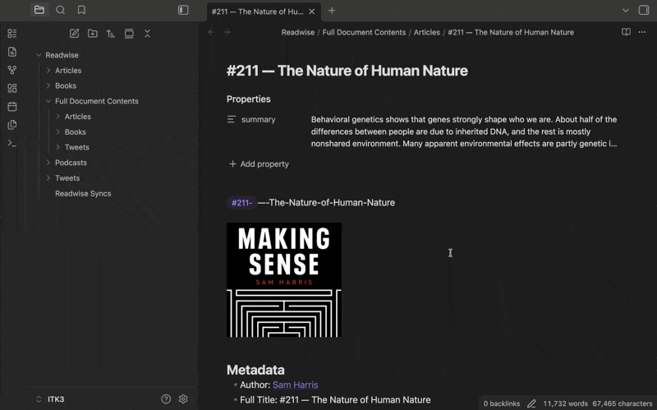
Task: Open command palette terminal icon
Action: pyautogui.click(x=11, y=143)
